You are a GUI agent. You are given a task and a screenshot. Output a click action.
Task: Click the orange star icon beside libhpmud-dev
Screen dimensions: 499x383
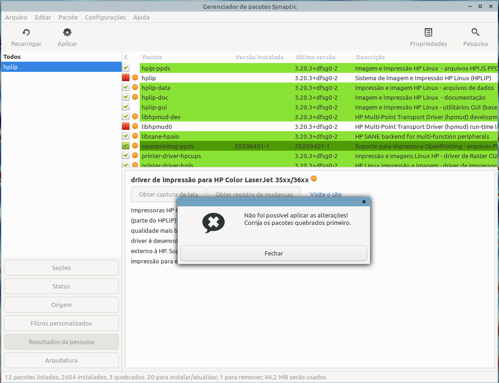click(135, 117)
